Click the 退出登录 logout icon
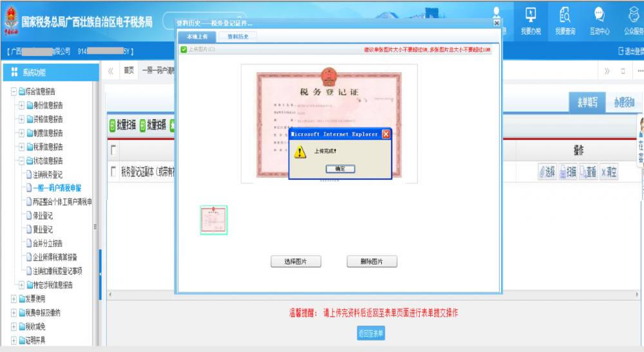 pyautogui.click(x=621, y=51)
